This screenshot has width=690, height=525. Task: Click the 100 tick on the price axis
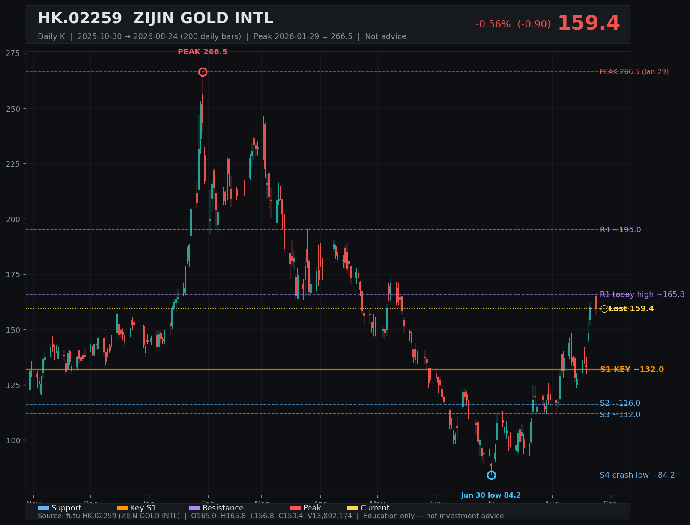tap(13, 440)
